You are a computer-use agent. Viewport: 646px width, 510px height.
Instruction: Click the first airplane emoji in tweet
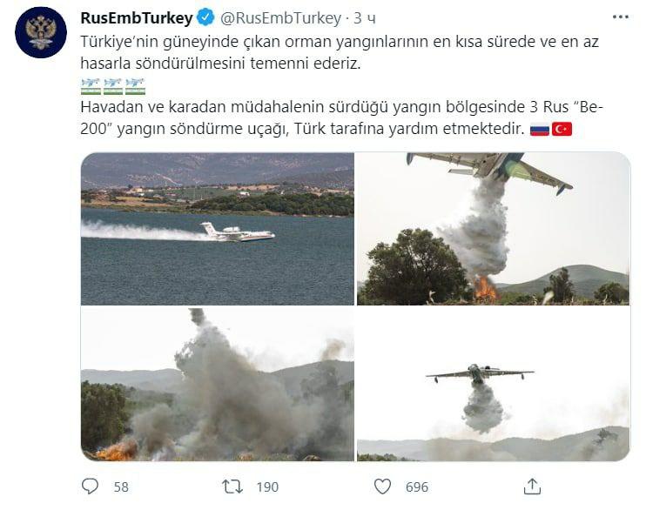tap(91, 86)
